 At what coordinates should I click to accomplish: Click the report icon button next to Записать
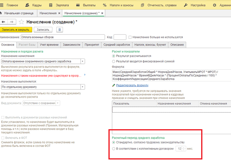tap(60, 29)
